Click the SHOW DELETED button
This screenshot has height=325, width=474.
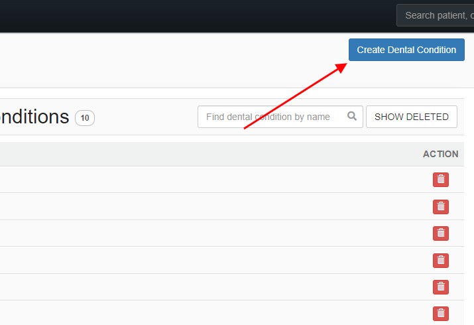coord(412,117)
